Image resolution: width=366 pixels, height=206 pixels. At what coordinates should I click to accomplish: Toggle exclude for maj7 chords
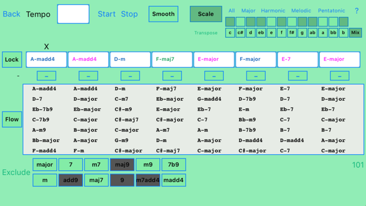[96, 180]
